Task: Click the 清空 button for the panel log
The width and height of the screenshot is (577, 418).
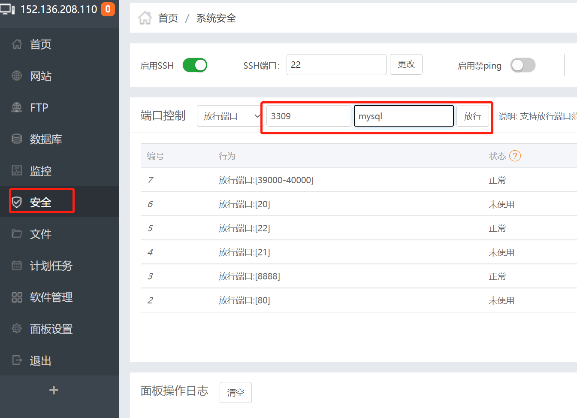Action: tap(236, 392)
